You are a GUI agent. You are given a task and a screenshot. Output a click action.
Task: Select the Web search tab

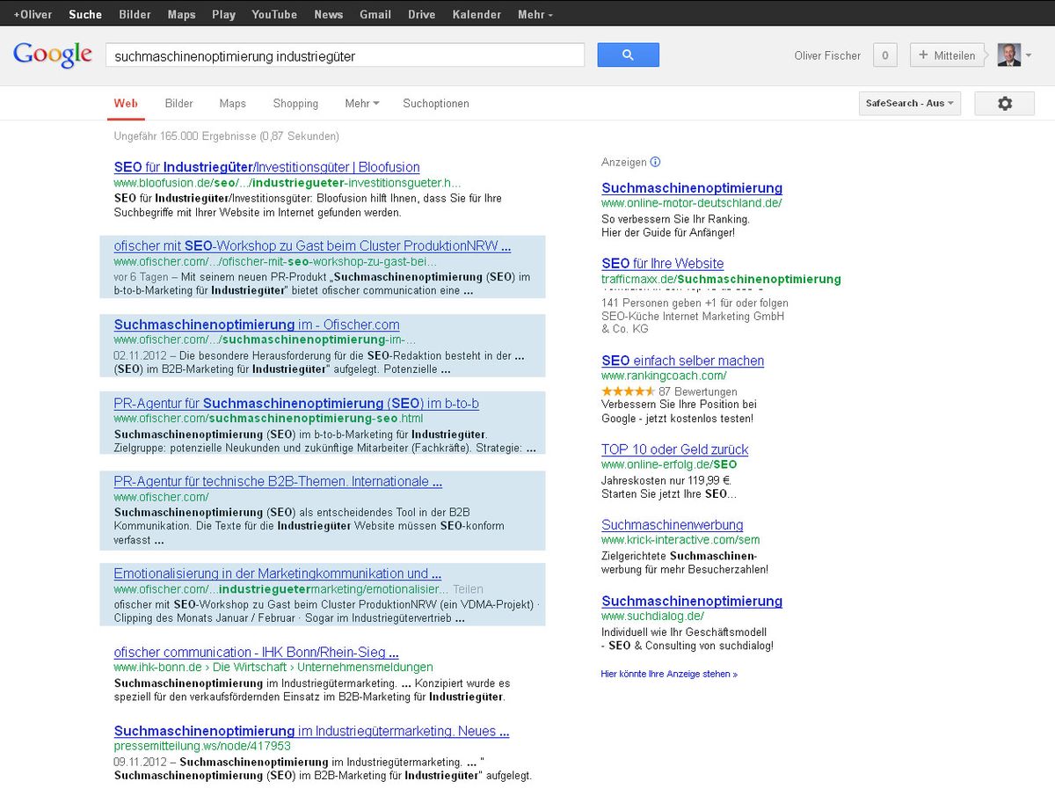[126, 103]
